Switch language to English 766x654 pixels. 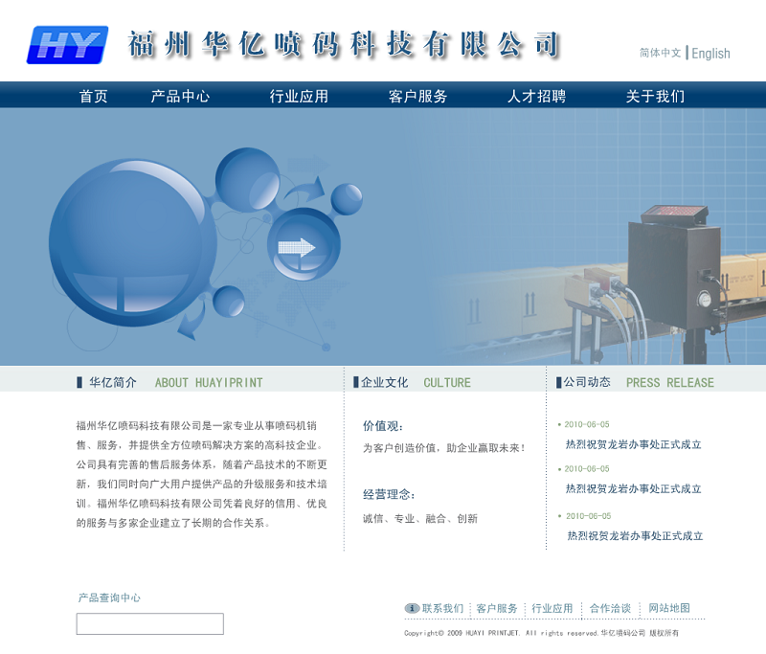click(710, 54)
